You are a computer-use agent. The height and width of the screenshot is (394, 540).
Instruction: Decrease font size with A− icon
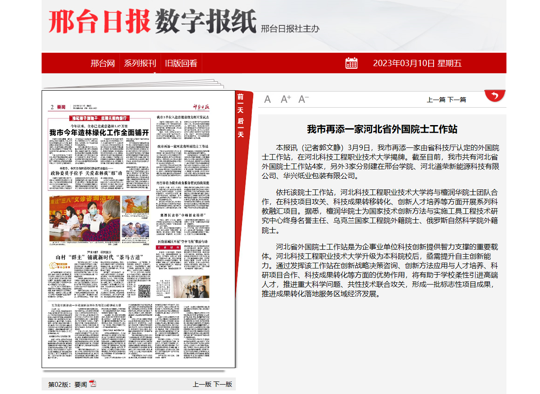303,99
